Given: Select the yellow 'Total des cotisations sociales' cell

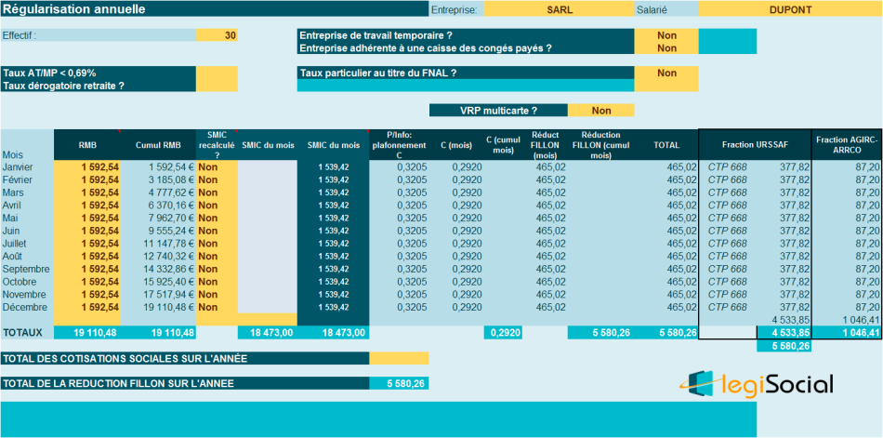Looking at the screenshot, I should pos(399,358).
